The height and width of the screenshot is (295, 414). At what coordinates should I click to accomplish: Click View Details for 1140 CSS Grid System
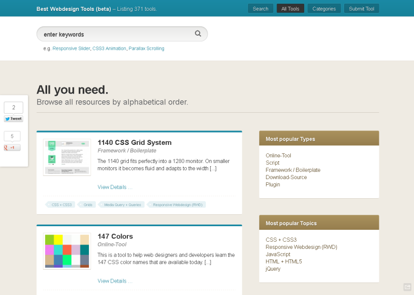pos(115,187)
